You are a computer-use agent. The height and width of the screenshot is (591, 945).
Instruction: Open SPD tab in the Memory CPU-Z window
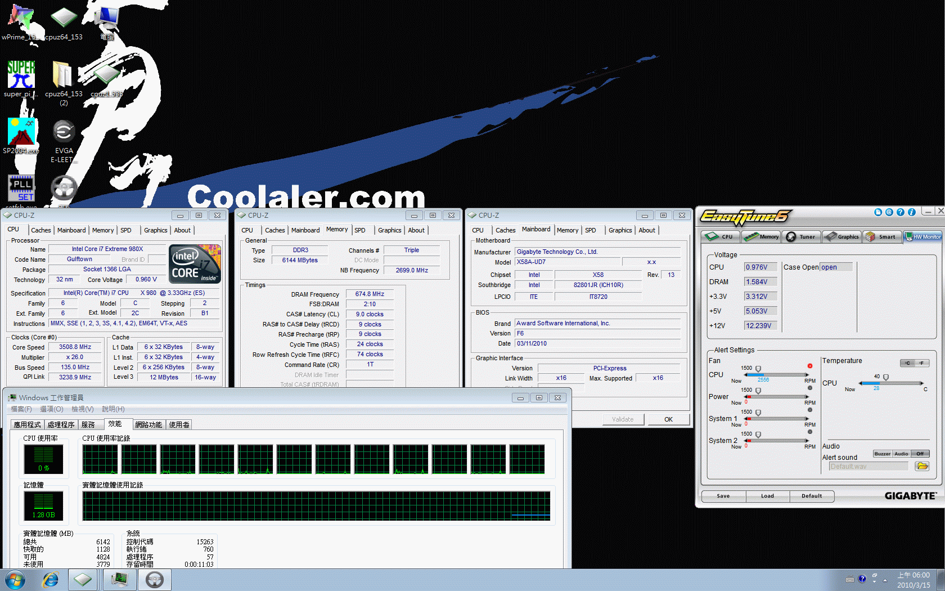pyautogui.click(x=360, y=230)
